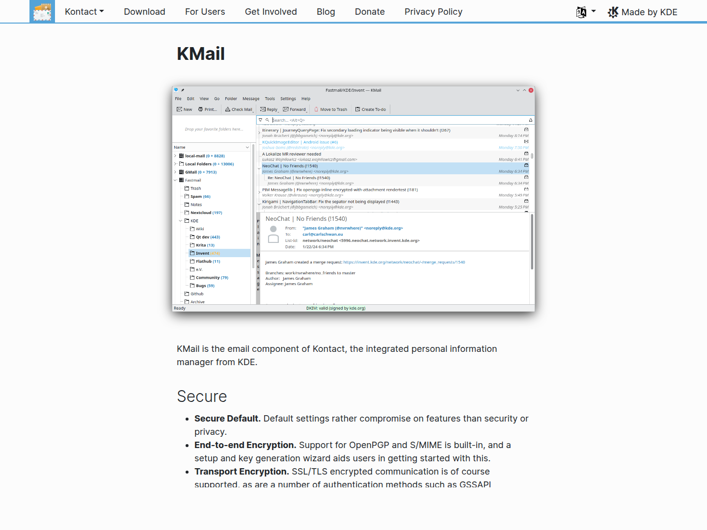
Task: Select the 'KQuickImageEditor | Android issue (#6)' message
Action: [x=395, y=145]
